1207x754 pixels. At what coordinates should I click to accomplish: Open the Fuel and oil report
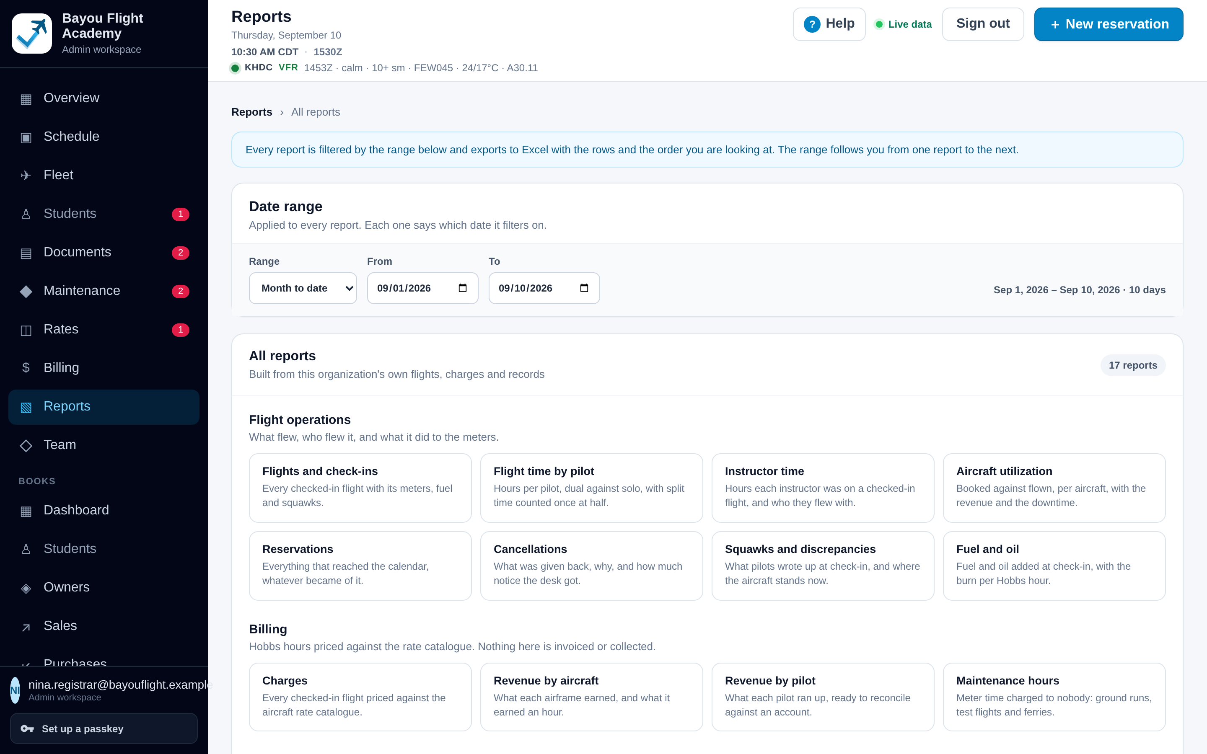(x=1054, y=565)
